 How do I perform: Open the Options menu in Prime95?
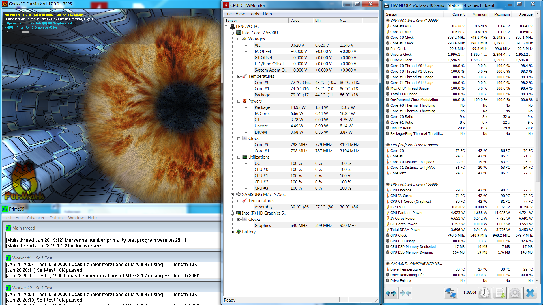[57, 217]
